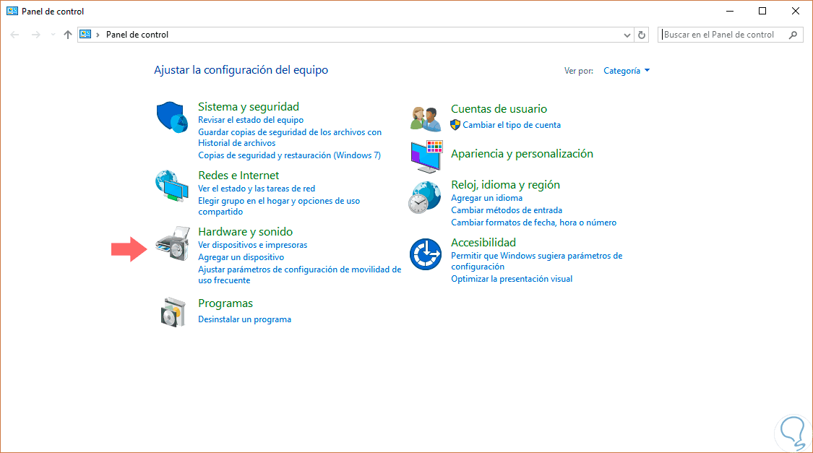813x453 pixels.
Task: Expand the address path chevron before Panel de control
Action: pyautogui.click(x=98, y=35)
